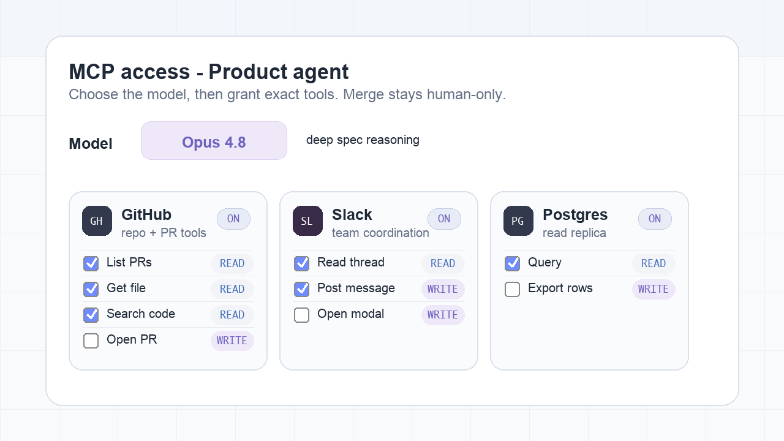The width and height of the screenshot is (784, 441).
Task: Click the 'Read thread' label
Action: coord(351,262)
